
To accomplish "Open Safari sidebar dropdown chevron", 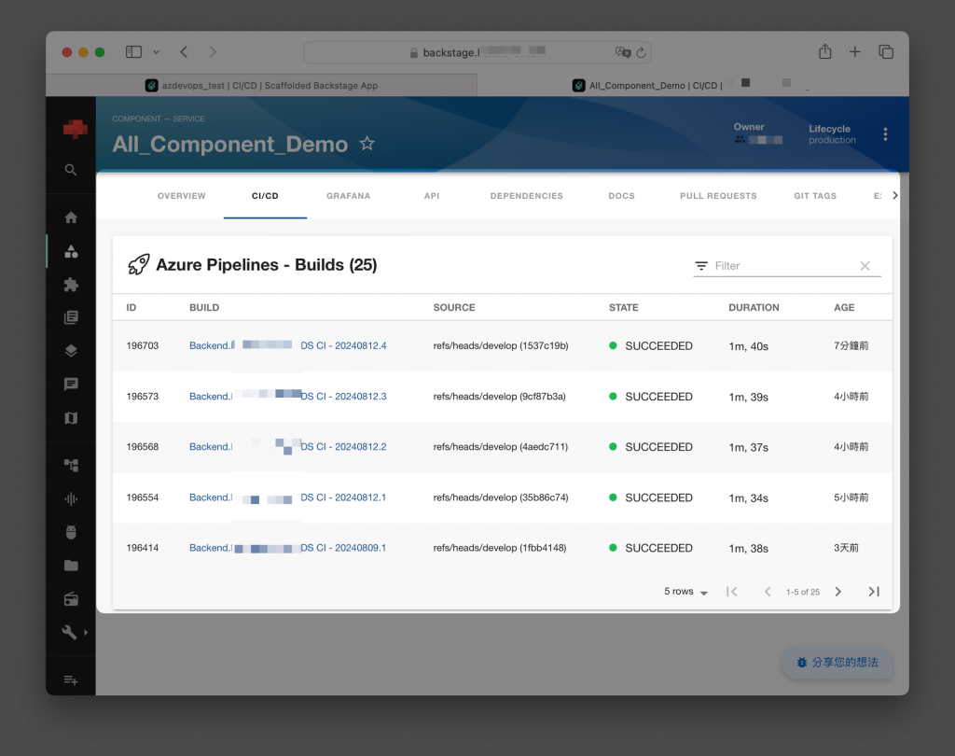I will click(156, 52).
